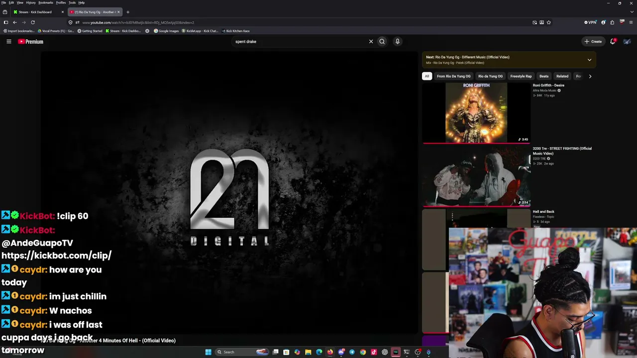Open the File menu

tap(3, 2)
